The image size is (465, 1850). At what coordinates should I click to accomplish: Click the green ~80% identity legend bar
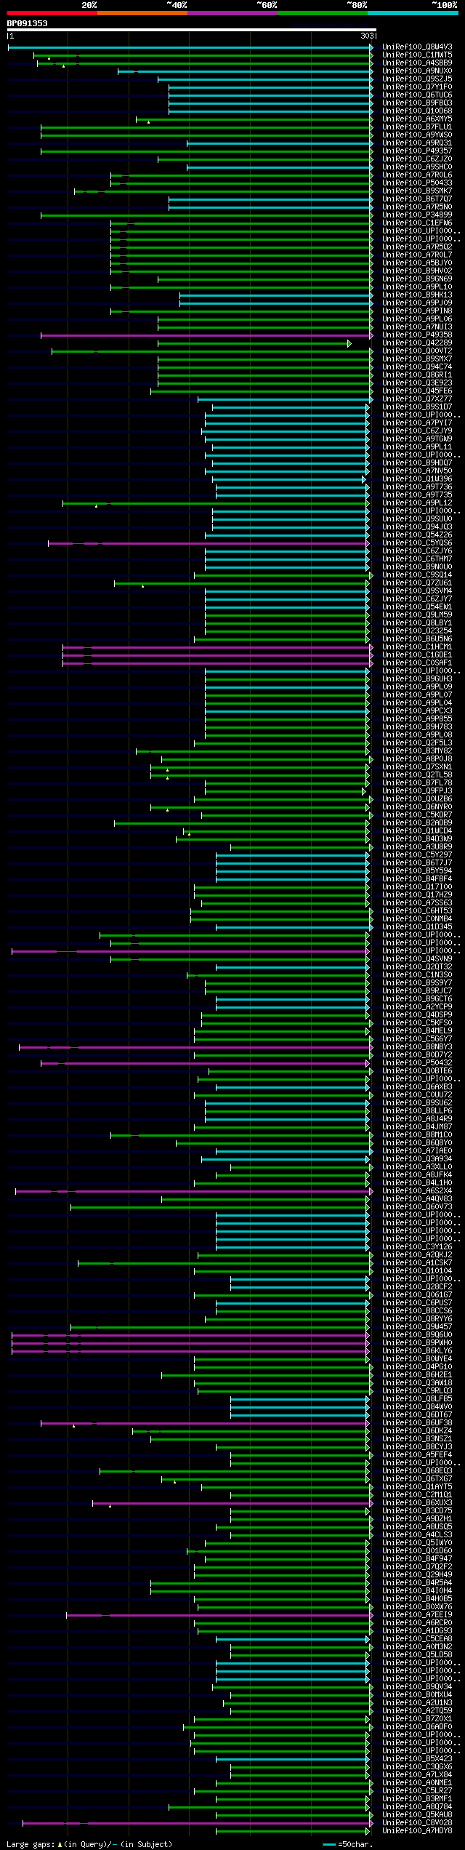pyautogui.click(x=323, y=13)
